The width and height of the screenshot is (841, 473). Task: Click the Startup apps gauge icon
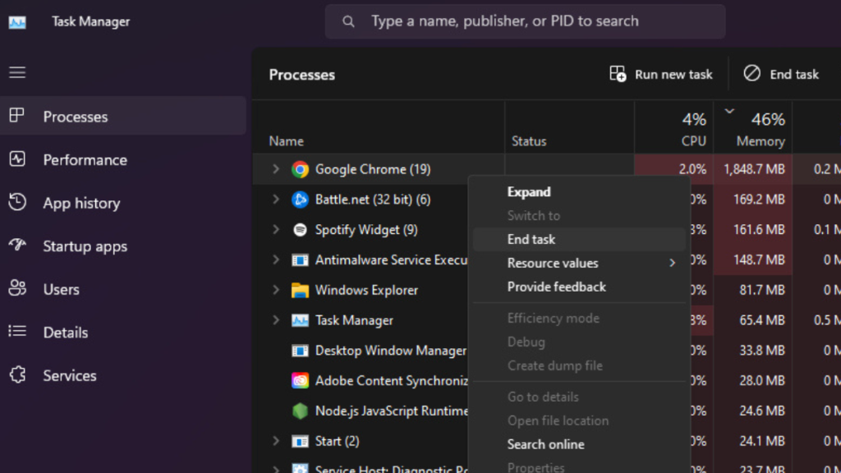(17, 245)
